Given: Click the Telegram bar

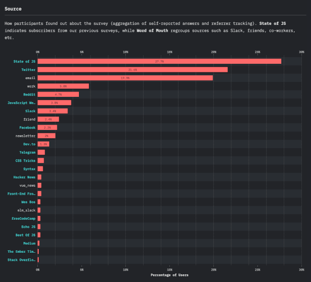Looking at the screenshot, I should pos(41,153).
